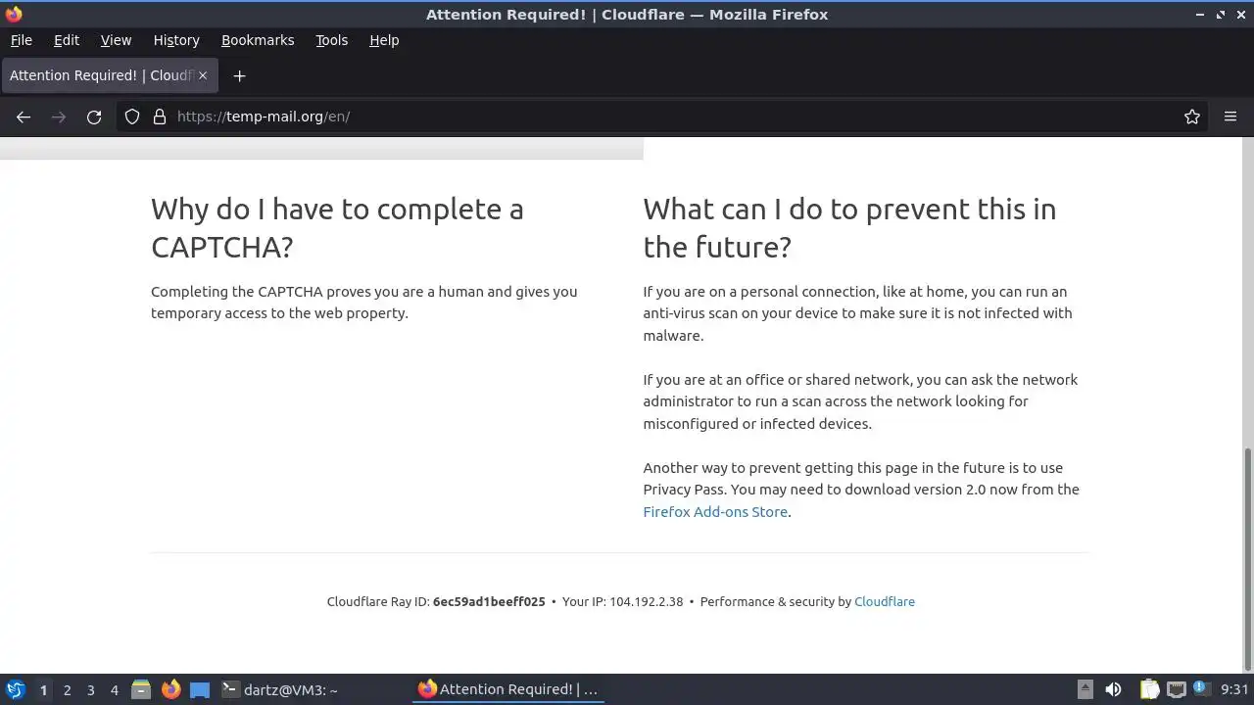Switch to workspace 1
This screenshot has height=705, width=1254.
43,690
